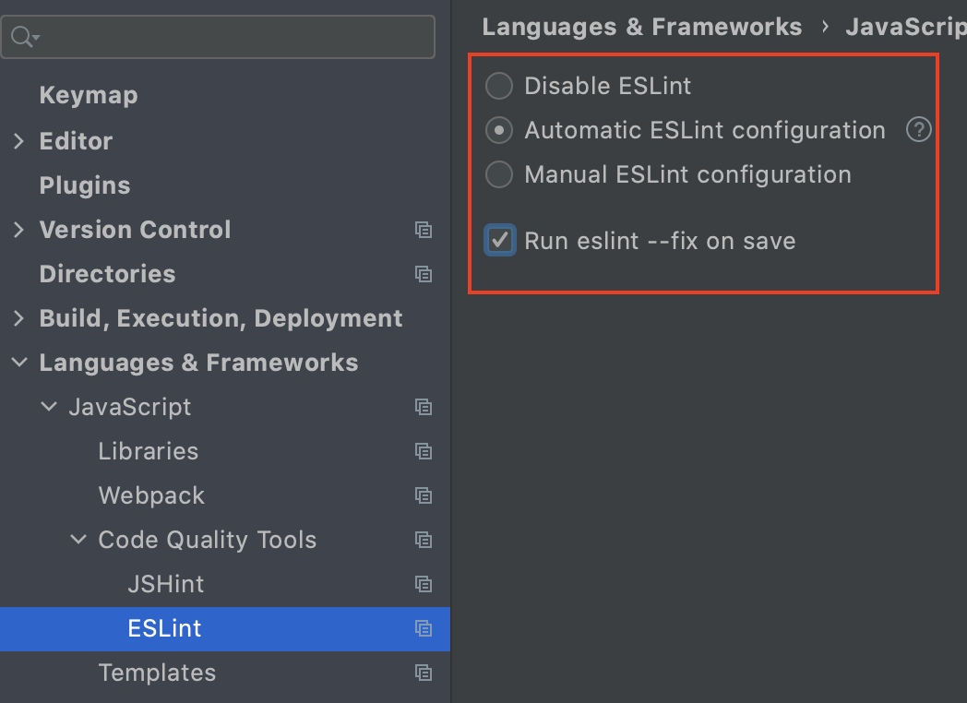Open the Templates settings item
Screen dimensions: 967x703
(x=157, y=673)
